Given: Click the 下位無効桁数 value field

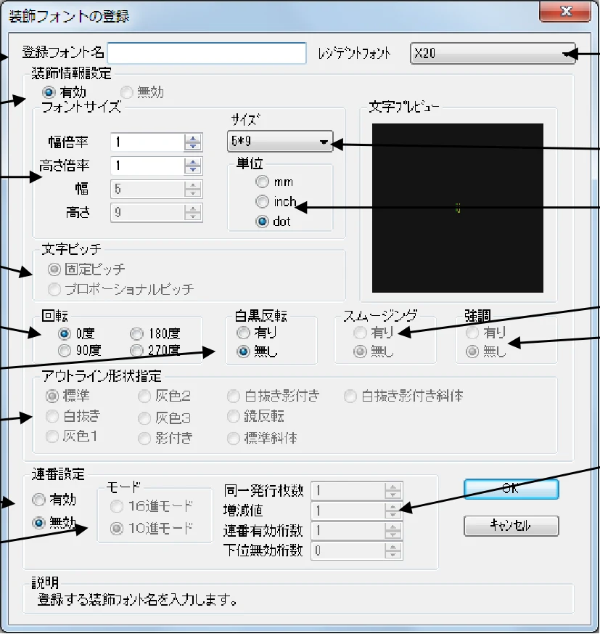Looking at the screenshot, I should coord(348,550).
